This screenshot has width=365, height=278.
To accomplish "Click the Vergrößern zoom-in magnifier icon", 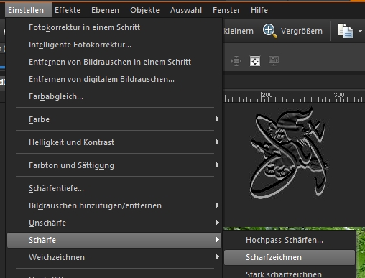I will (x=270, y=31).
